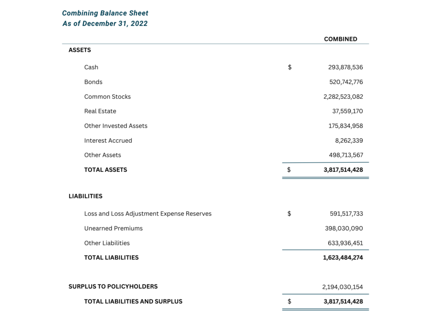The width and height of the screenshot is (431, 321).
Task: Select the Common Stocks row label
Action: [x=107, y=97]
